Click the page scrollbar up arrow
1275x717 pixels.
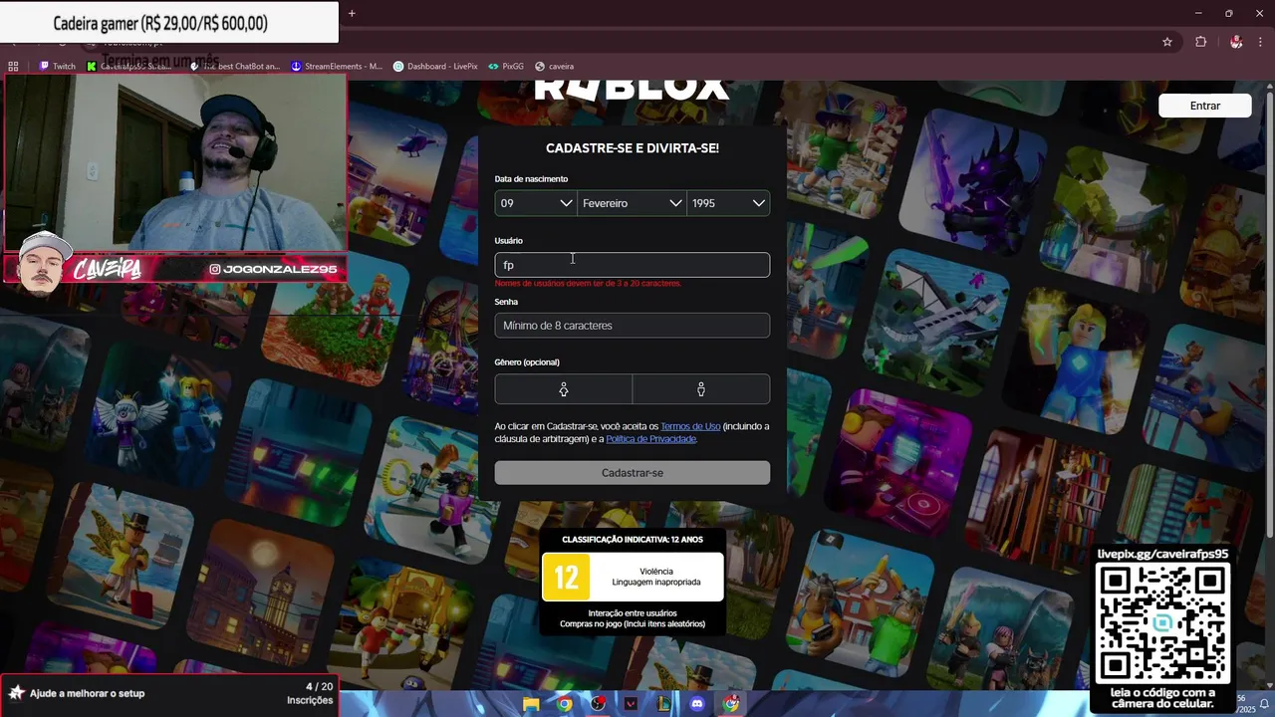click(x=1269, y=87)
